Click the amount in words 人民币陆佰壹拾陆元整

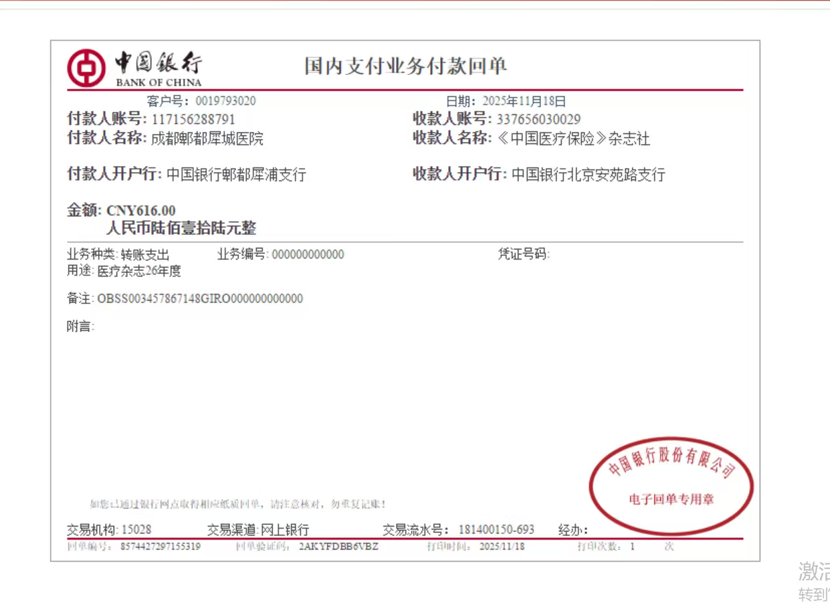pos(181,228)
